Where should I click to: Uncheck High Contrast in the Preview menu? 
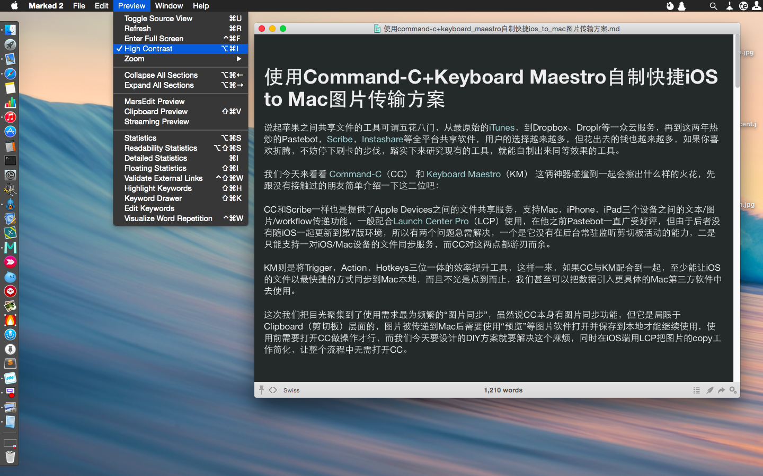[x=181, y=49]
